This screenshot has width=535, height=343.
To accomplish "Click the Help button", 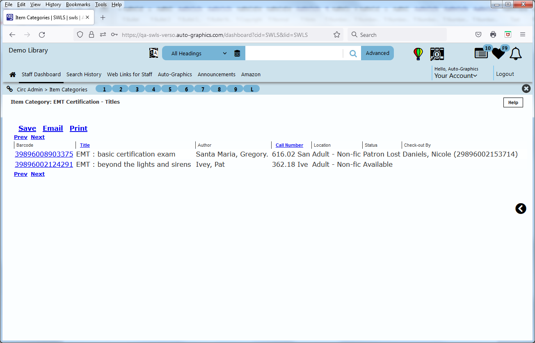I will 513,102.
